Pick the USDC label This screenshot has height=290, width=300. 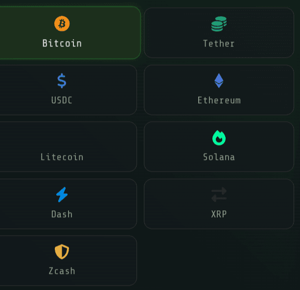(x=62, y=100)
